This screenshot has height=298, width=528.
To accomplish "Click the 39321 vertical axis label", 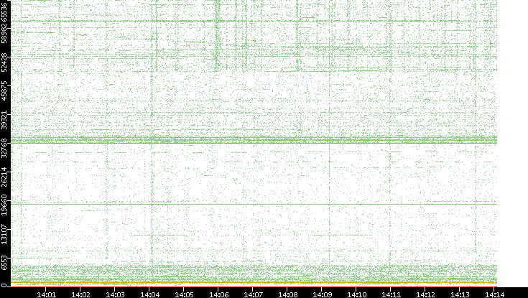I will (4, 119).
